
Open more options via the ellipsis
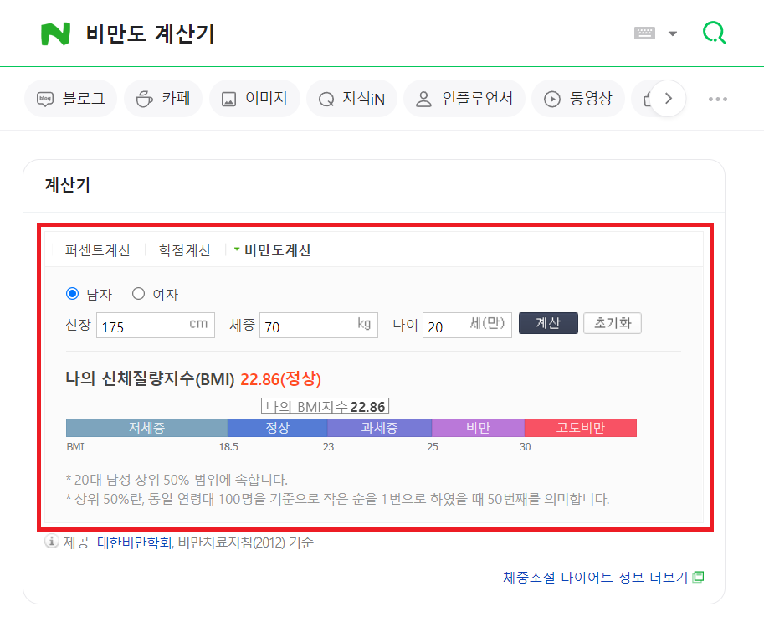(717, 98)
